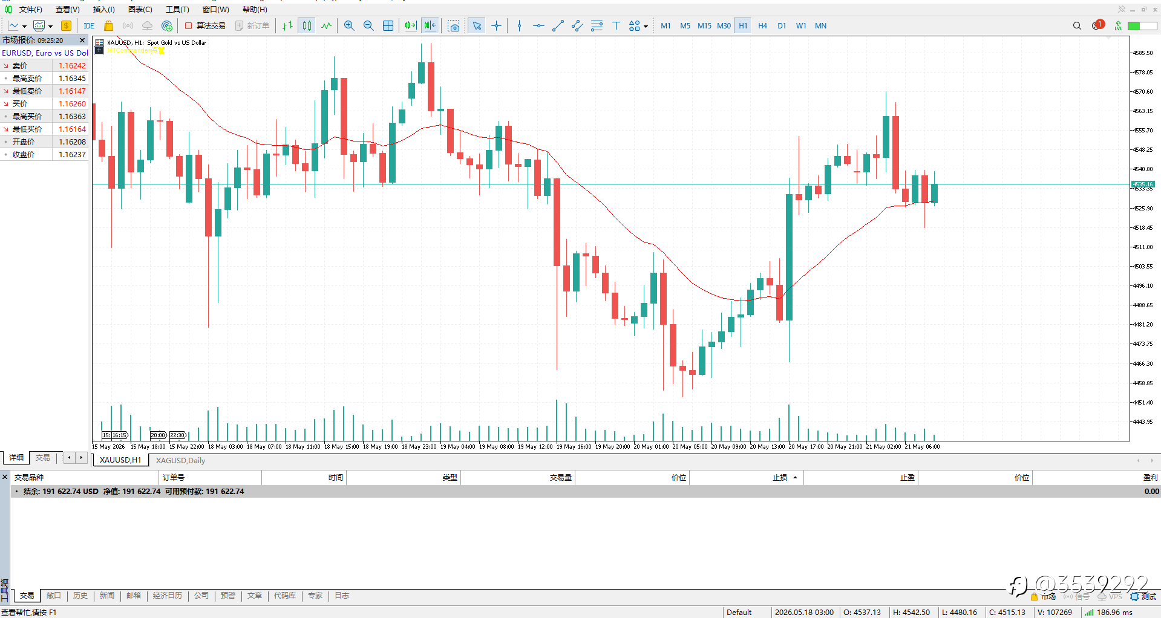The image size is (1161, 618).
Task: Click the zoom in magnifier icon
Action: pyautogui.click(x=349, y=25)
